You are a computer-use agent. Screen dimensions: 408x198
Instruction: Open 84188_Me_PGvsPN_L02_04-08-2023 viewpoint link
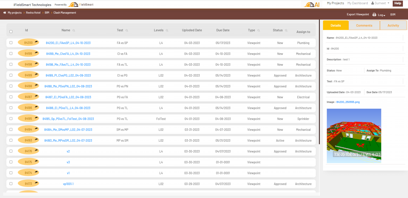pyautogui.click(x=68, y=86)
